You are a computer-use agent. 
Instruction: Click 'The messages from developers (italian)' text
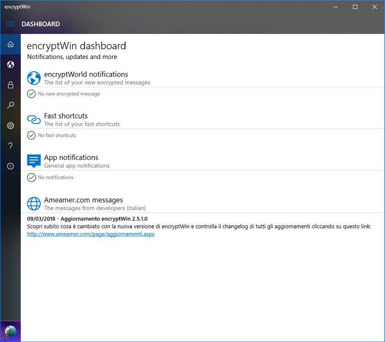point(95,208)
